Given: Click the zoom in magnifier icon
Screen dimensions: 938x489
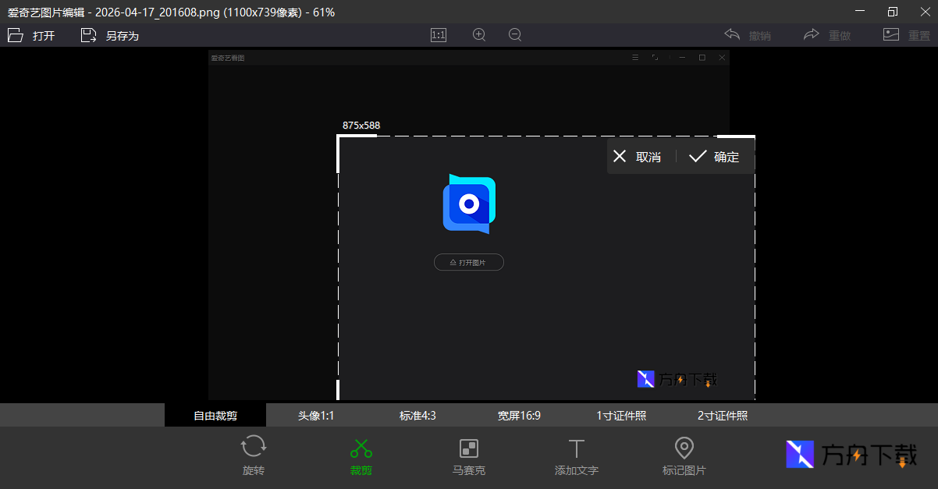Looking at the screenshot, I should tap(479, 35).
